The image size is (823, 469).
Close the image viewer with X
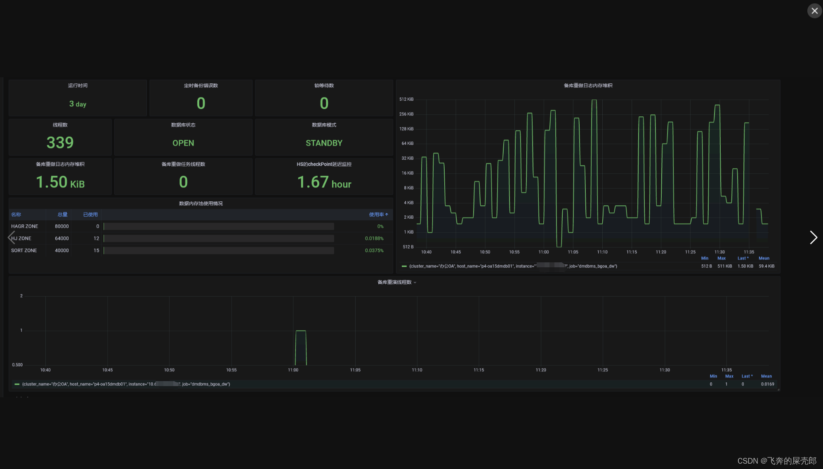pos(814,11)
